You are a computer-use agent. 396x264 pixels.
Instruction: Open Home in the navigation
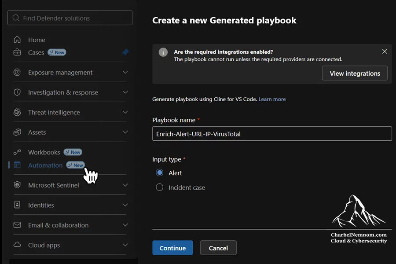tap(37, 40)
